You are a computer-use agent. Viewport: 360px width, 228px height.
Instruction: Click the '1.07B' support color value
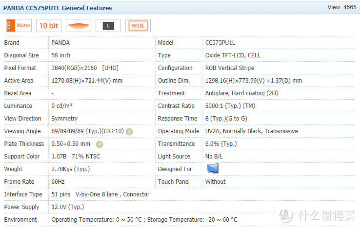coord(59,157)
